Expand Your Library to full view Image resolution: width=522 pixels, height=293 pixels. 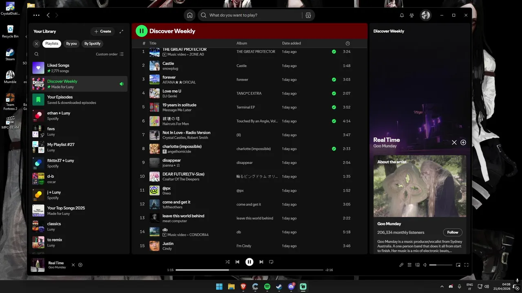122,31
